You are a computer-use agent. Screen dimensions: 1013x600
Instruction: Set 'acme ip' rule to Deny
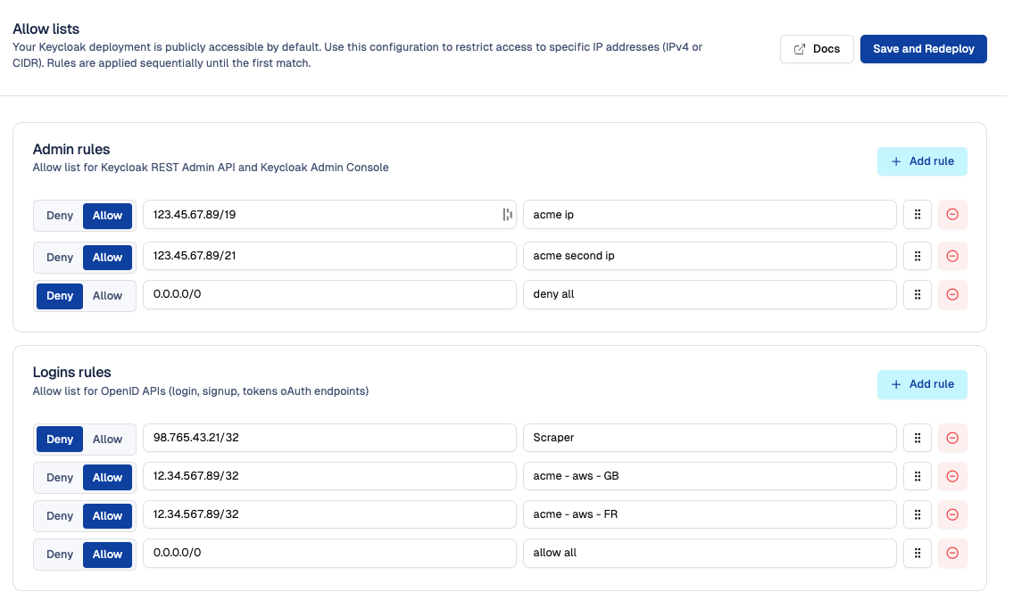point(60,216)
